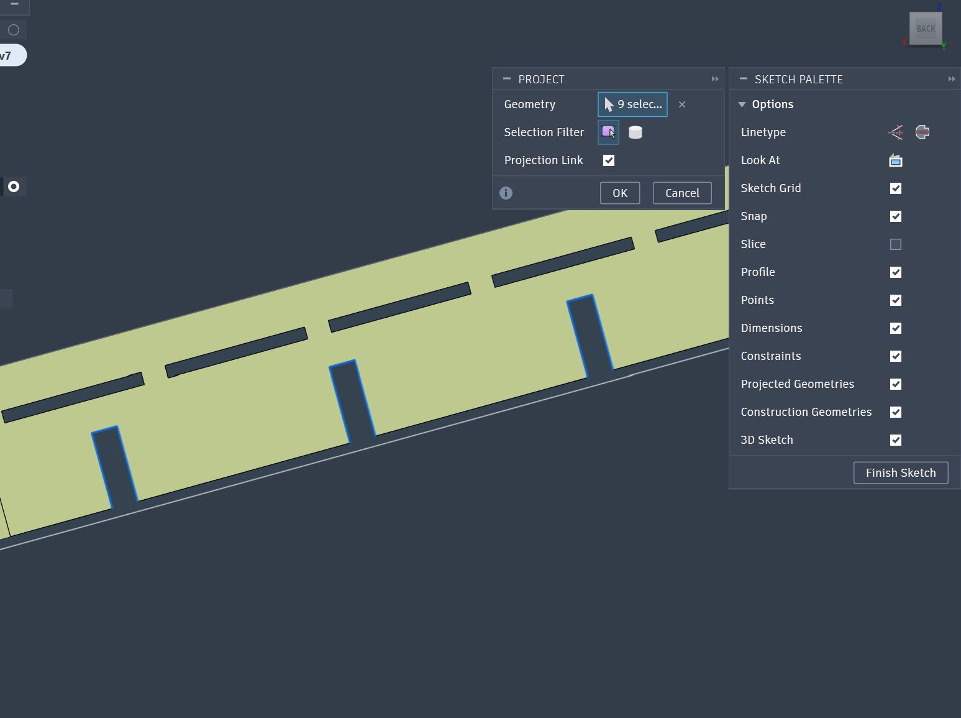Click the BACK face of the ViewCube
This screenshot has width=961, height=718.
(x=925, y=28)
